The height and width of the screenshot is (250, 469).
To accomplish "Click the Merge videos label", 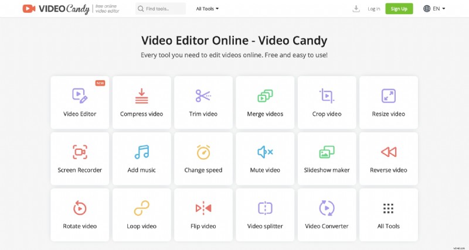I will [265, 114].
